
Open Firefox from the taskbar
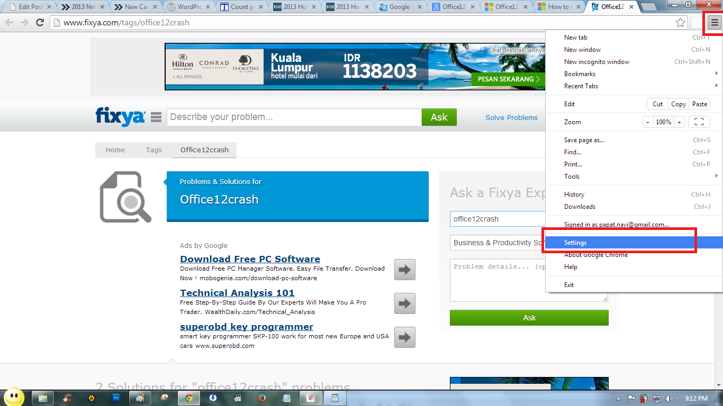[262, 398]
